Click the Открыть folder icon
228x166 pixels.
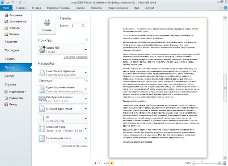point(6,28)
